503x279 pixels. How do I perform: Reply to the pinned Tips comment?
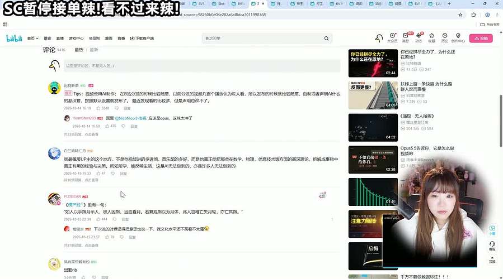[x=127, y=108]
